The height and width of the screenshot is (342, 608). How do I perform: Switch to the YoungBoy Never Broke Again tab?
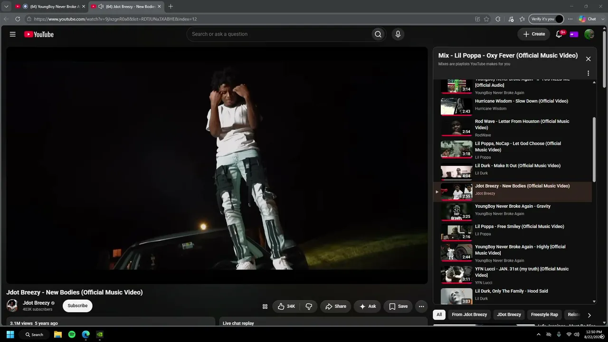pyautogui.click(x=50, y=6)
